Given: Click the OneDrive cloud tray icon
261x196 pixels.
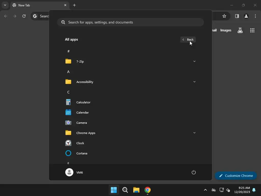Looking at the screenshot, I should pyautogui.click(x=214, y=190).
